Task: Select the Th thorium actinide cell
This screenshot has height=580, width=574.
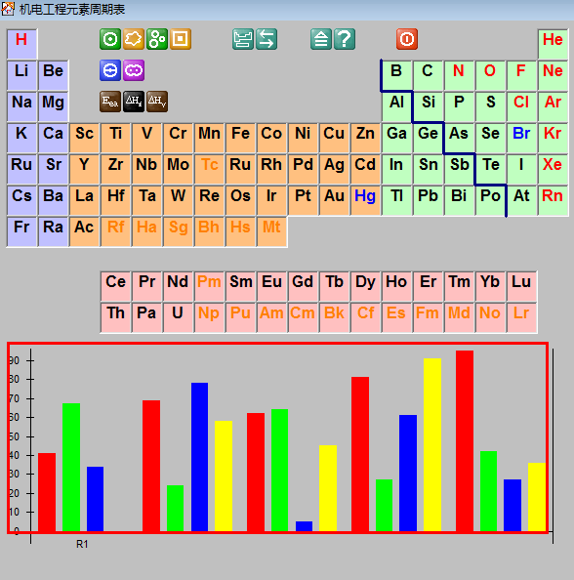Action: (116, 317)
